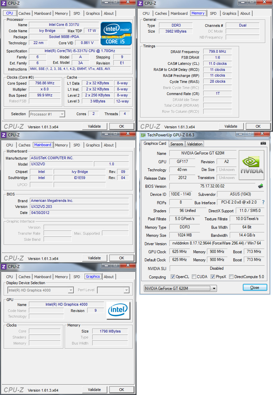Viewport: 273px width, 395px height.
Task: Click the Manufacturer field "ASUSTeK COMPUTER INC."
Action: point(79,158)
